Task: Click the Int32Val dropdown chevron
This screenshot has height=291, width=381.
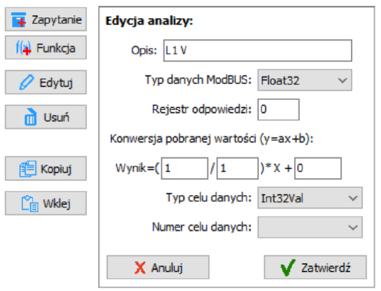Action: [353, 198]
